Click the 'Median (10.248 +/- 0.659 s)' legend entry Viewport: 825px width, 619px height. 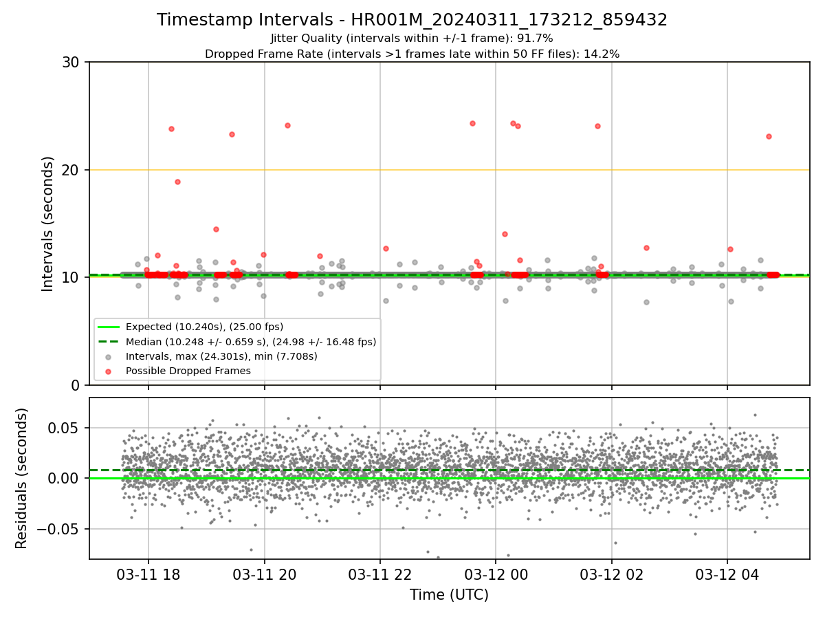237,341
